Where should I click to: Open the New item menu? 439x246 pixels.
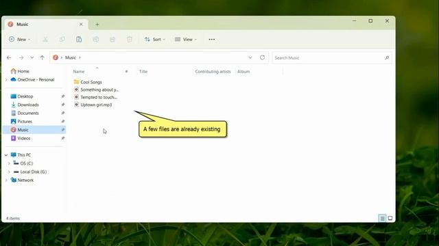pyautogui.click(x=20, y=40)
